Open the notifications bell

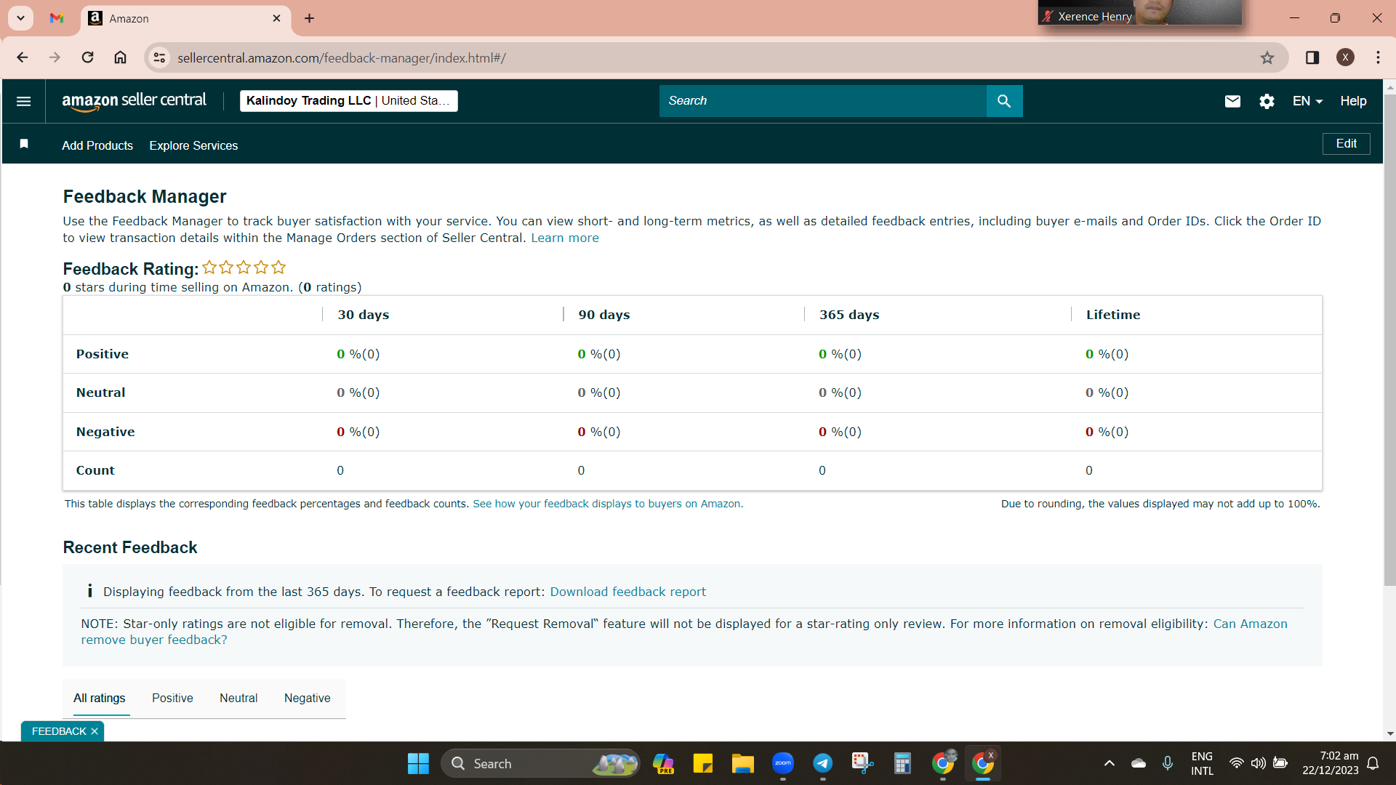pyautogui.click(x=1373, y=763)
